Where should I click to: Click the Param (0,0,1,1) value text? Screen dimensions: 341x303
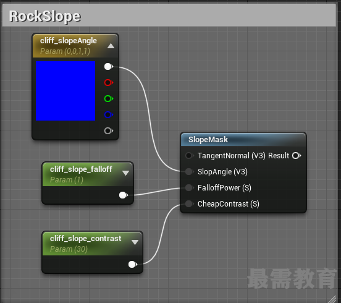coord(65,51)
